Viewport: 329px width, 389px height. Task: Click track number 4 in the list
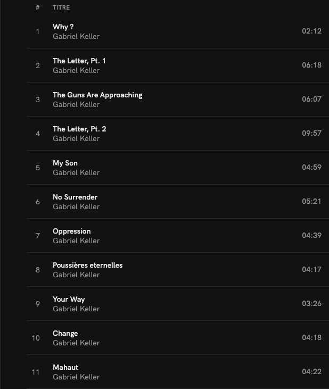tap(38, 134)
